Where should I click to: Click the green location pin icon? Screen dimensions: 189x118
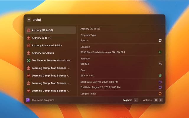coord(160,52)
